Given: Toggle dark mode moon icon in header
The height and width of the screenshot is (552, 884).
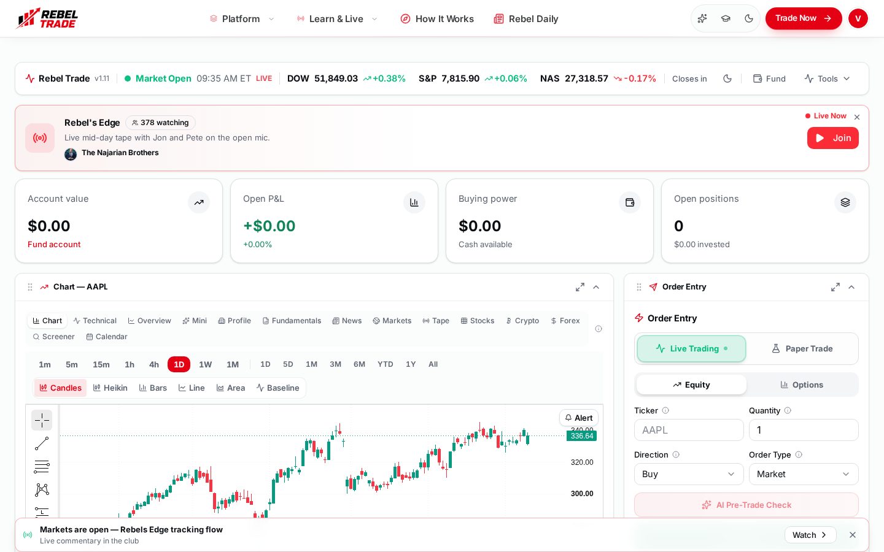Looking at the screenshot, I should pos(749,18).
